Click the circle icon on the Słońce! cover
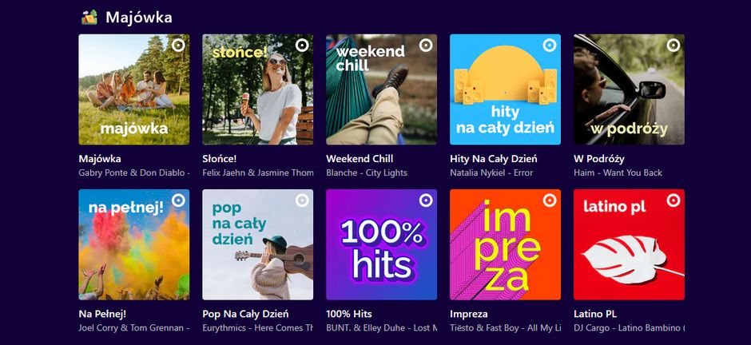The image size is (751, 345). coord(302,46)
